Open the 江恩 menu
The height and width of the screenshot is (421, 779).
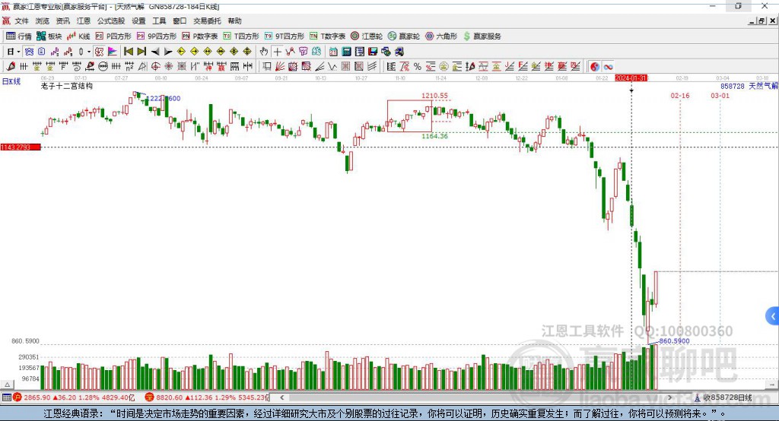pos(84,21)
